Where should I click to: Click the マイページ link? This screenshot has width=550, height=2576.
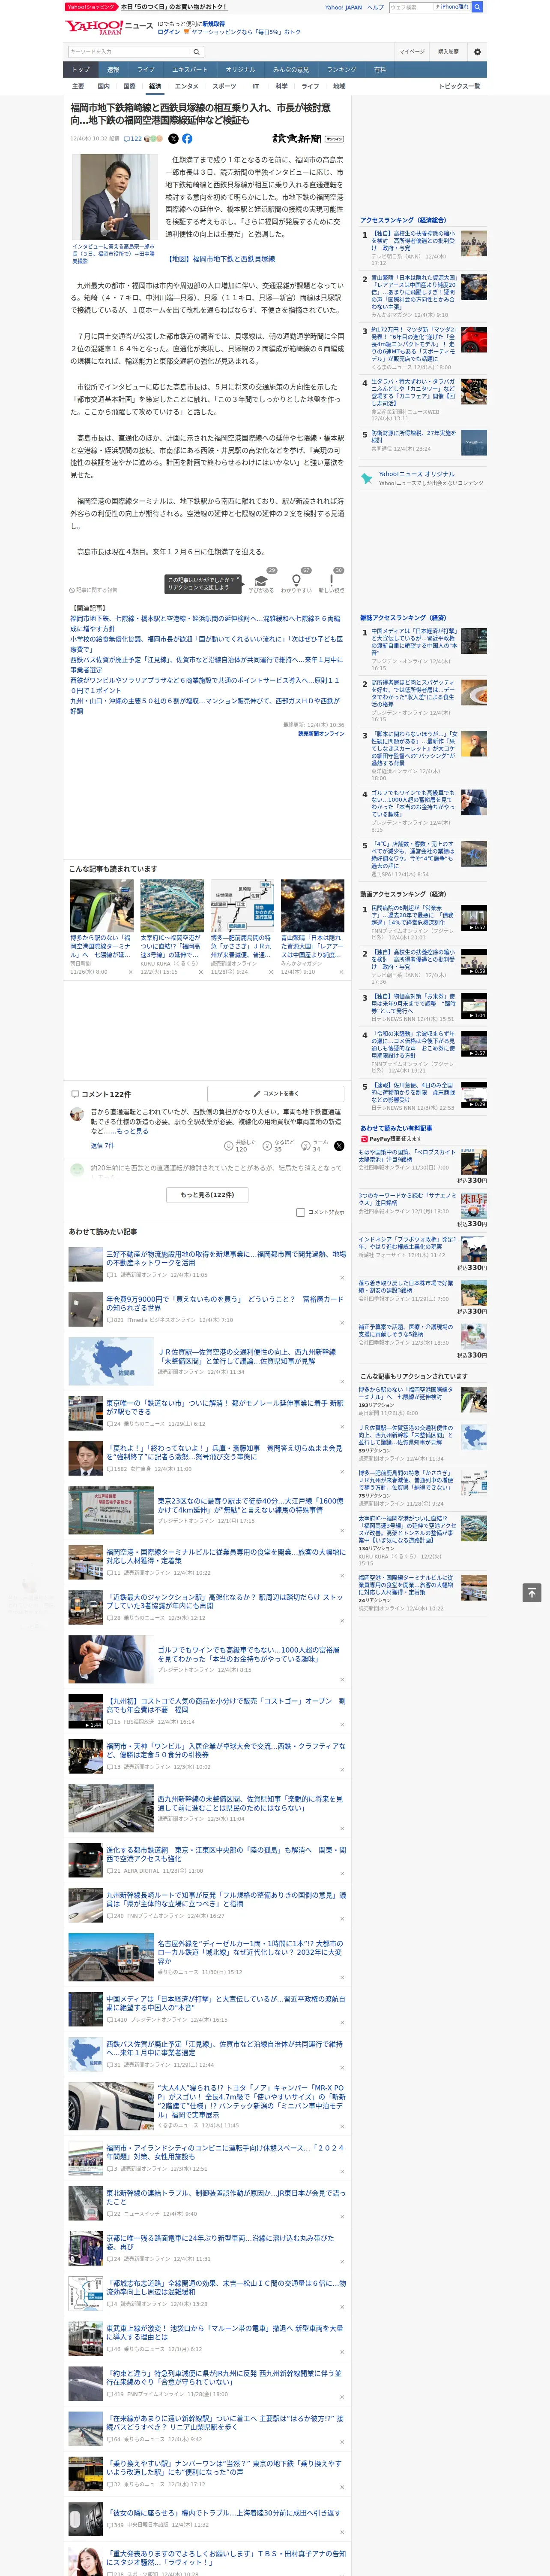coord(411,52)
